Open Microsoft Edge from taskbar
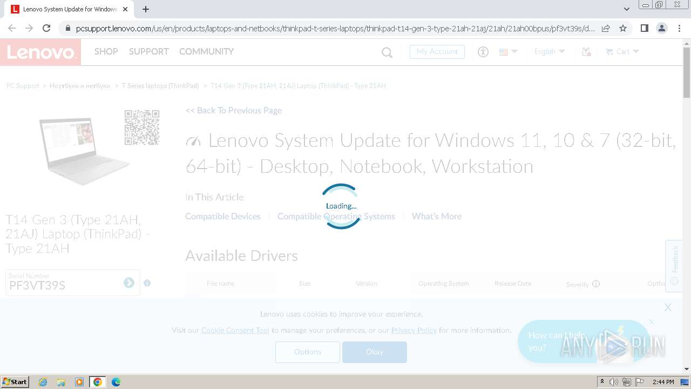The width and height of the screenshot is (691, 389). pos(116,382)
